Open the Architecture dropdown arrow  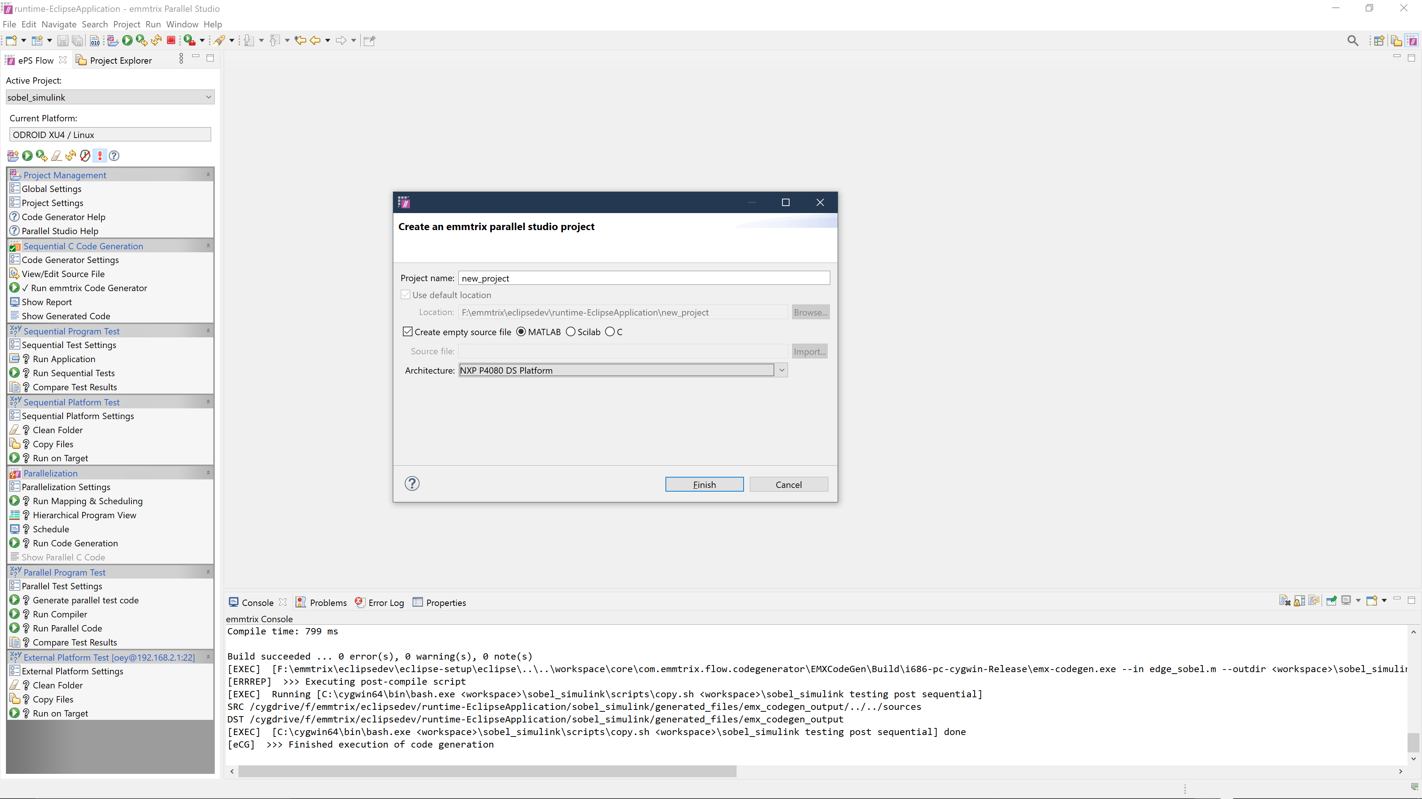click(782, 370)
